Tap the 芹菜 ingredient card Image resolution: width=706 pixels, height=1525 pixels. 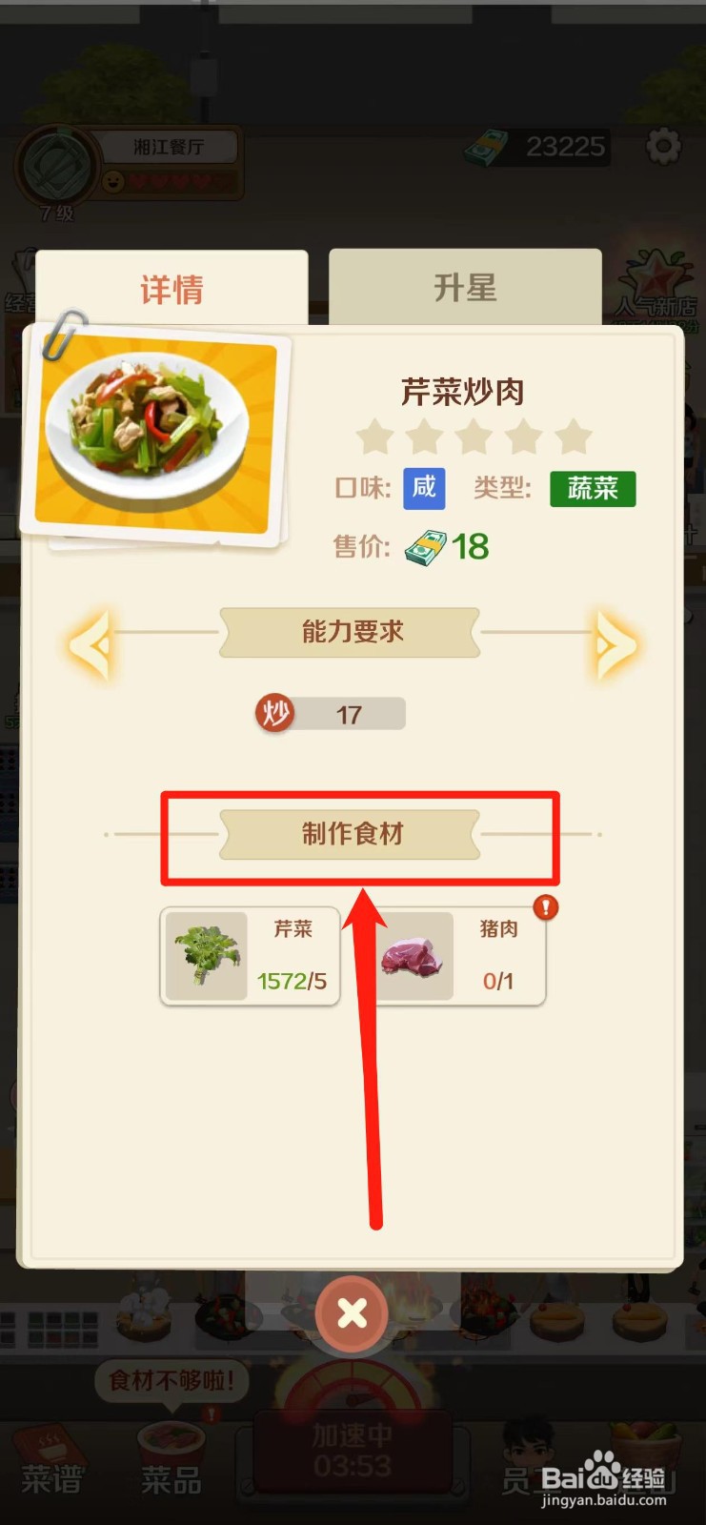[x=251, y=956]
